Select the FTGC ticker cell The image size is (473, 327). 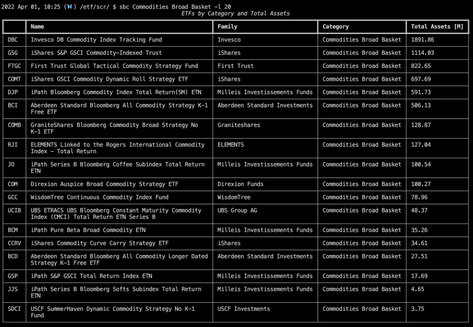click(x=14, y=66)
